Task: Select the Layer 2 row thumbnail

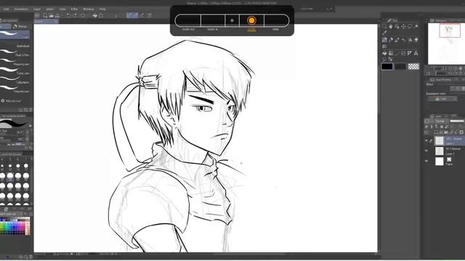Action: pyautogui.click(x=439, y=141)
